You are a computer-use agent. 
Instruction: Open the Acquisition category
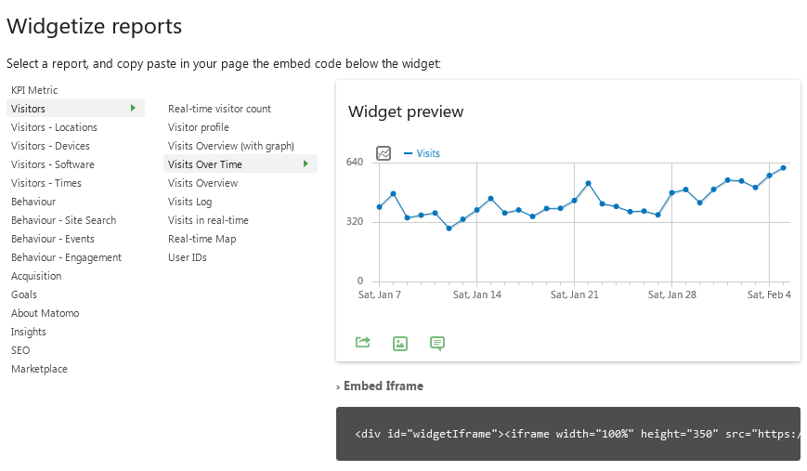pos(36,276)
